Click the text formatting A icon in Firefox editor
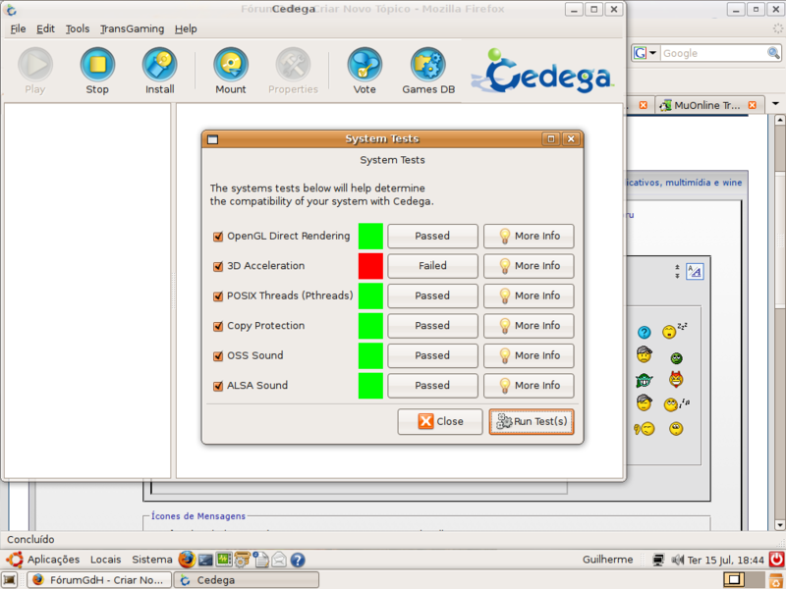786x589 pixels. pos(695,272)
